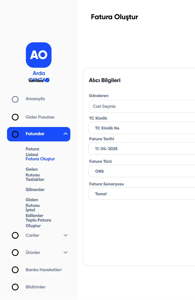Screen dimensions: 195x300
Task: Collapse the Faturalar menu chevron
Action: (66, 134)
